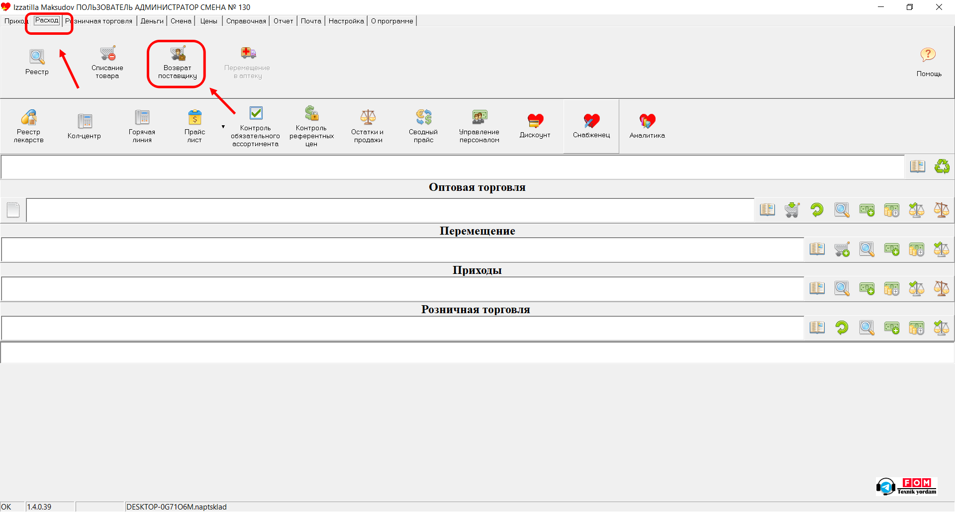
Task: Switch to the Цены tab
Action: (209, 21)
